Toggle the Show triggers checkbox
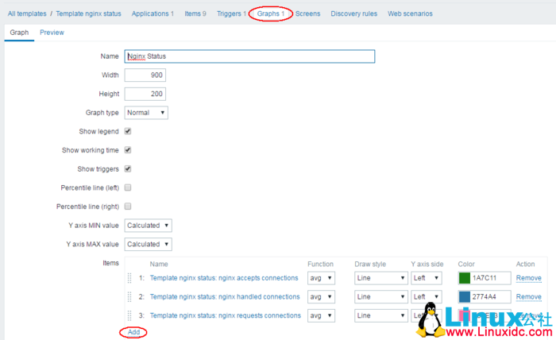Screen dimensions: 556x340 128,168
